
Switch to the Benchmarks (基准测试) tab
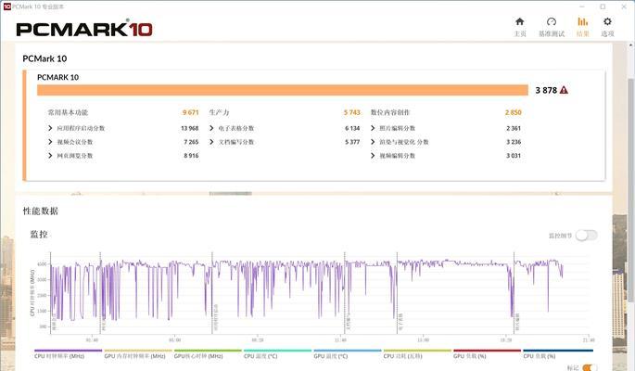point(552,27)
